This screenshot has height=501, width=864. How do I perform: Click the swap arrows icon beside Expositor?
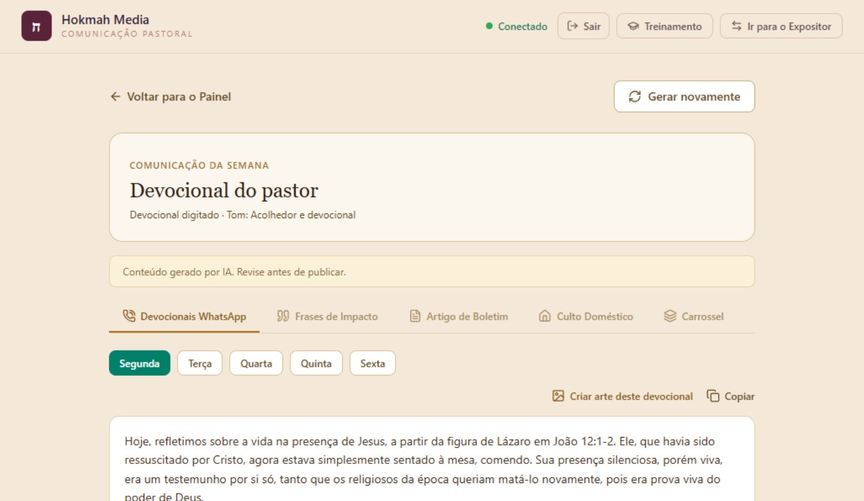pyautogui.click(x=737, y=26)
